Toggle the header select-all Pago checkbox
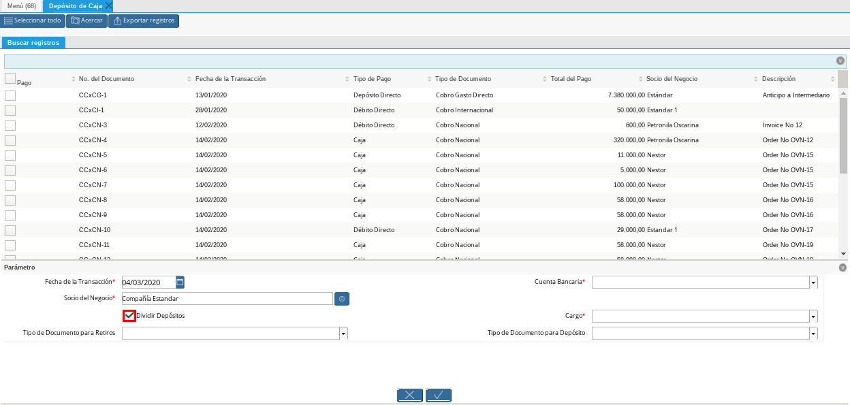 coord(10,78)
